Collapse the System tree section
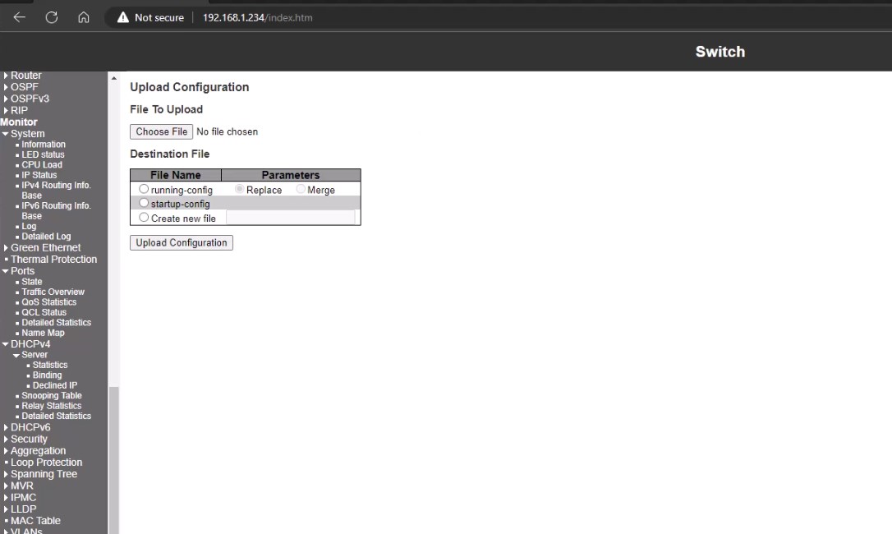 click(x=5, y=134)
